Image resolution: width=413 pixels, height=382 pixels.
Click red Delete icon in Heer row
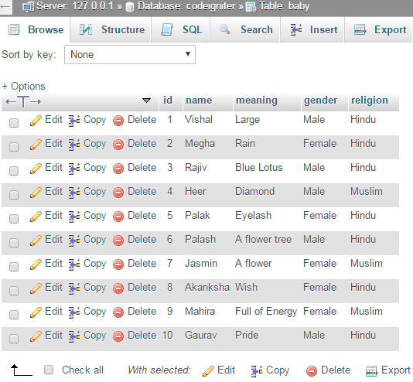(118, 193)
